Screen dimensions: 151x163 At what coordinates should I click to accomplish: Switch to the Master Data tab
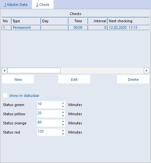point(16,5)
